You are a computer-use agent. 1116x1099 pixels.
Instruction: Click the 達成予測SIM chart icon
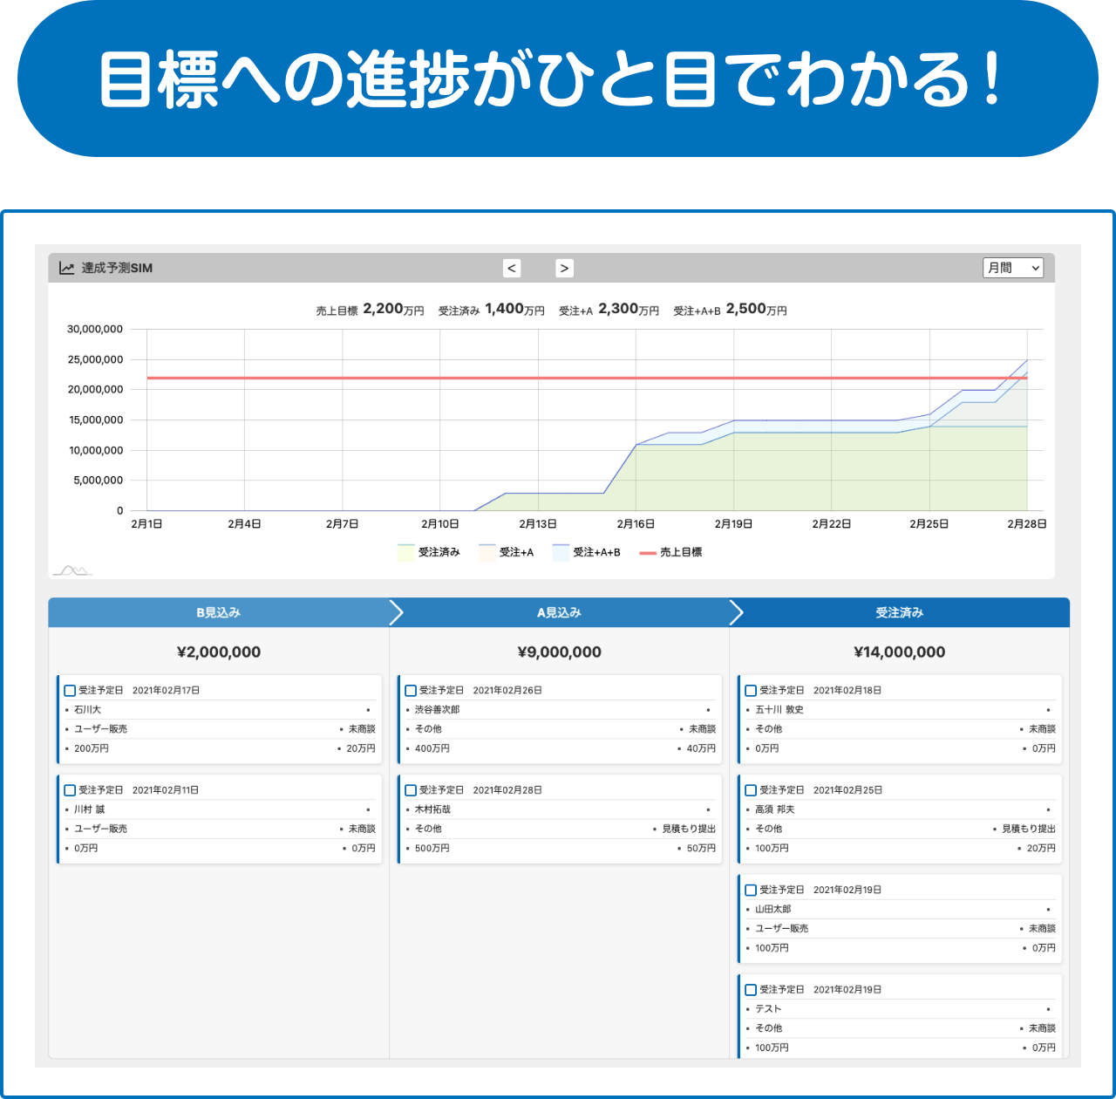[66, 268]
